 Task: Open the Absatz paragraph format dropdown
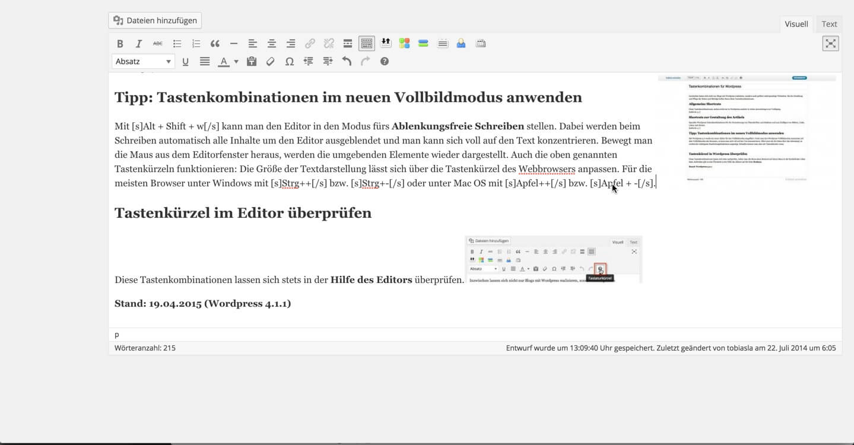tap(143, 61)
